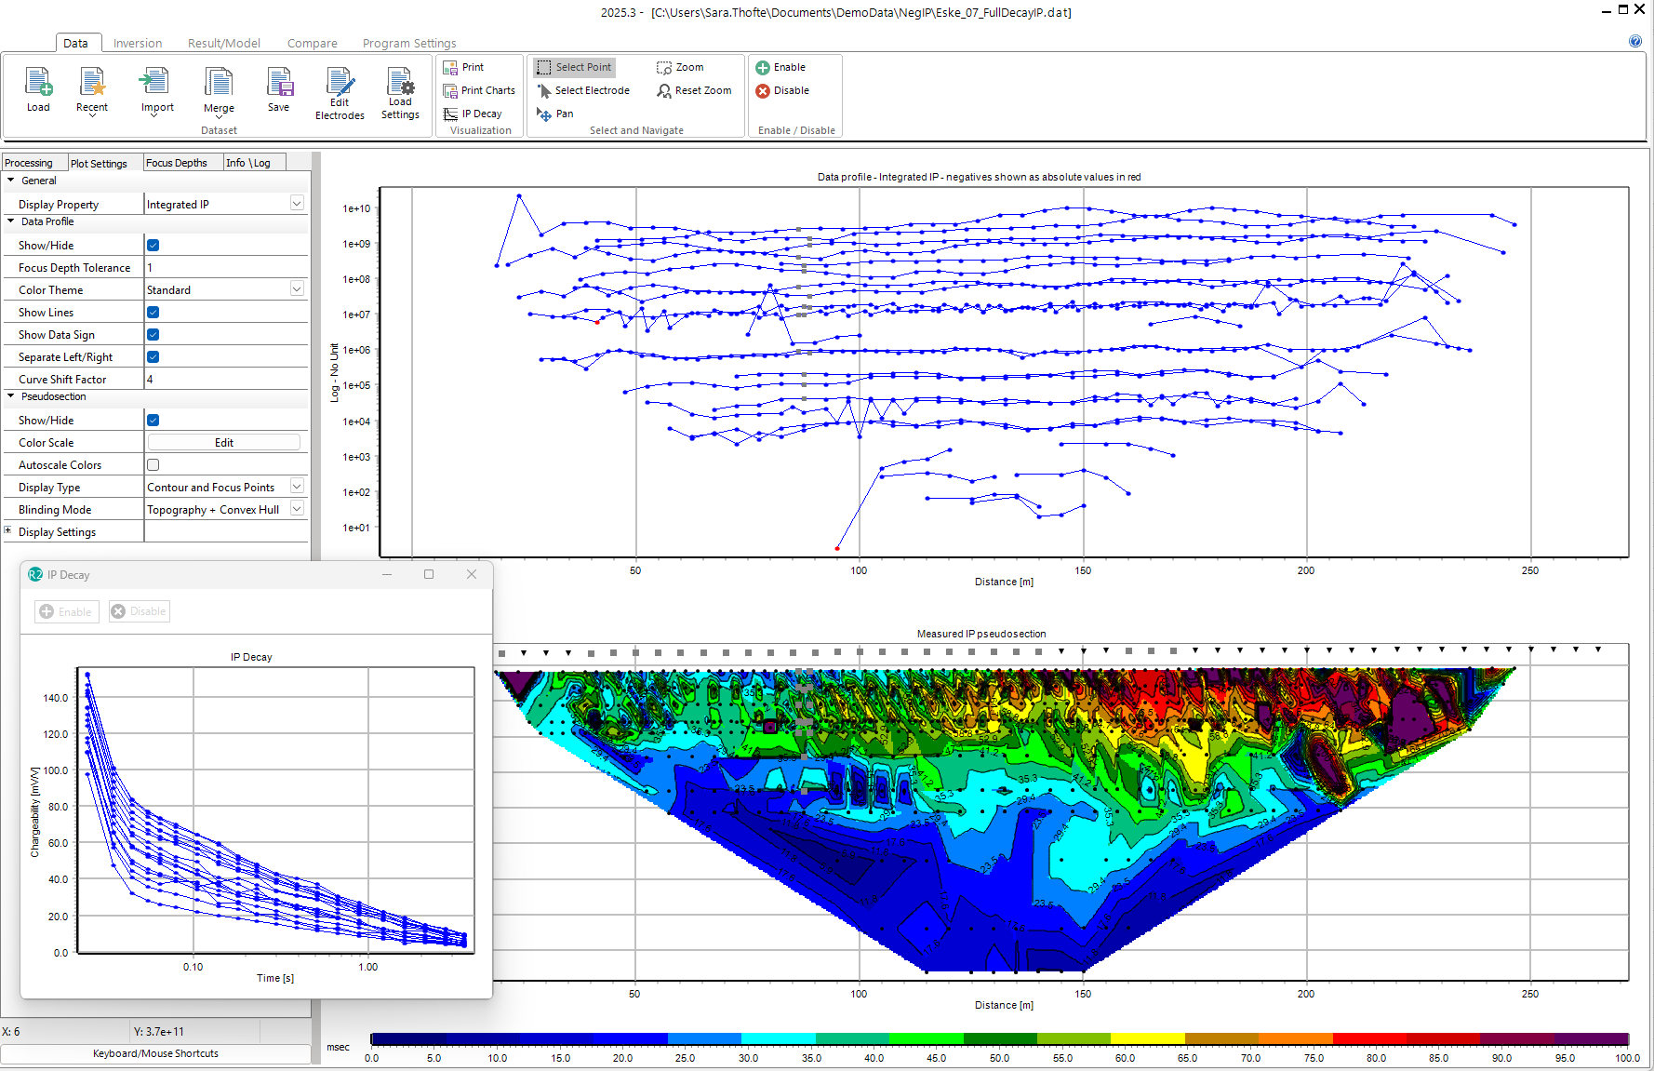Viewport: 1654px width, 1071px height.
Task: Open the Blinding Mode dropdown
Action: [297, 509]
